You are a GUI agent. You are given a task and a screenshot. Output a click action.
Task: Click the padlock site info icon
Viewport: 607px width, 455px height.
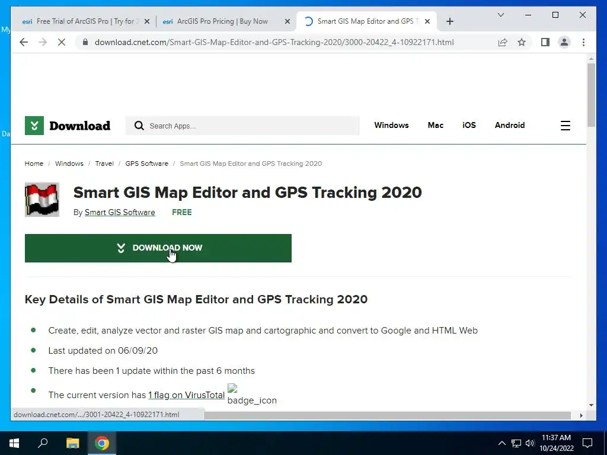coord(85,42)
